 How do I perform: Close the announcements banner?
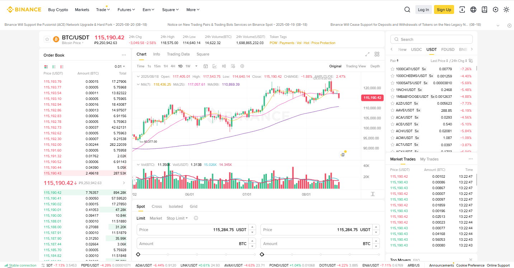tap(509, 25)
